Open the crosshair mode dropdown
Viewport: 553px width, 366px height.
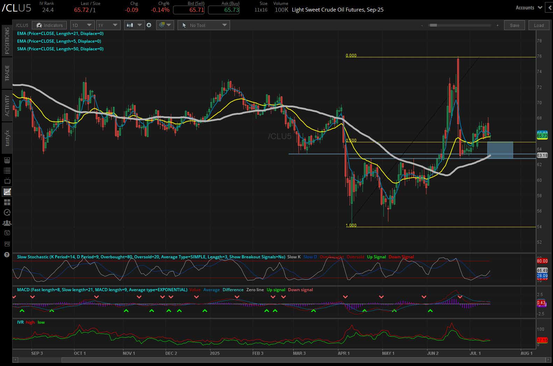[x=165, y=25]
